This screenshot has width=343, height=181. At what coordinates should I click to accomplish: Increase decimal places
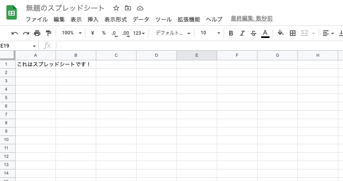pyautogui.click(x=126, y=34)
